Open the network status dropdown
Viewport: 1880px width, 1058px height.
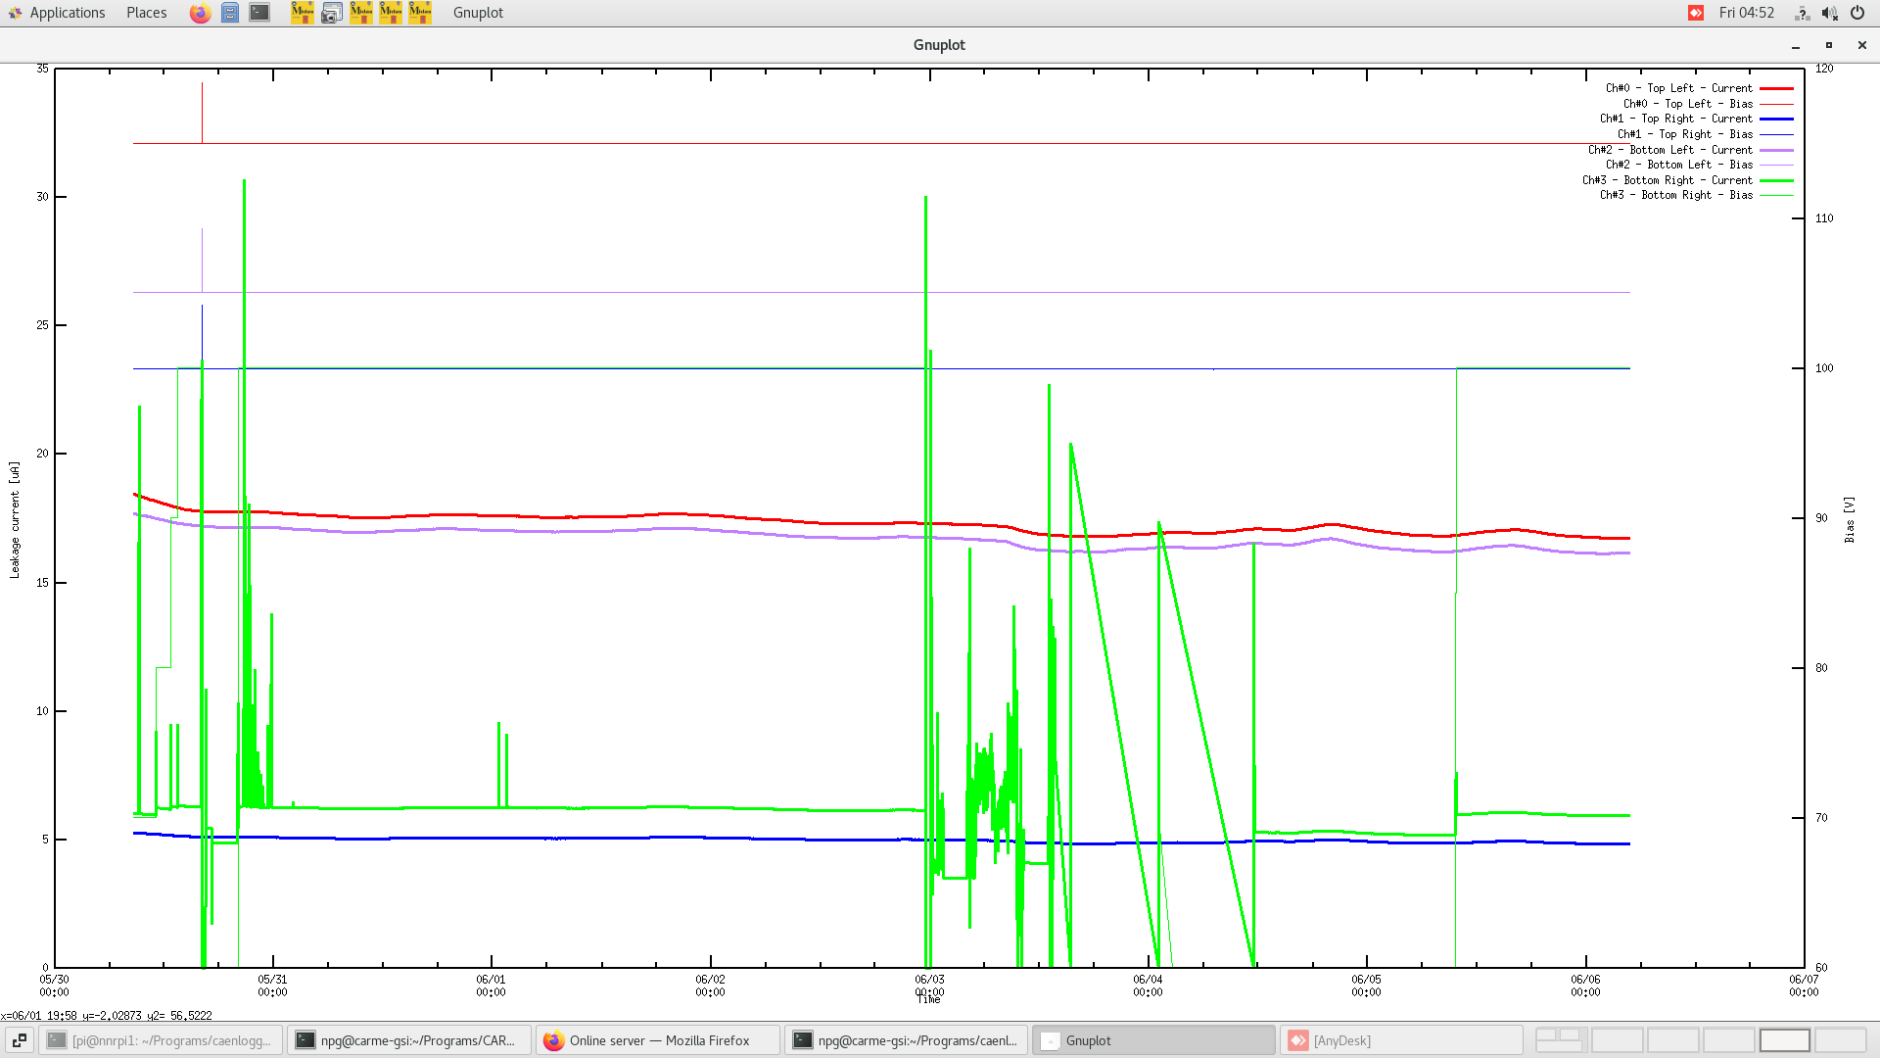pos(1802,13)
